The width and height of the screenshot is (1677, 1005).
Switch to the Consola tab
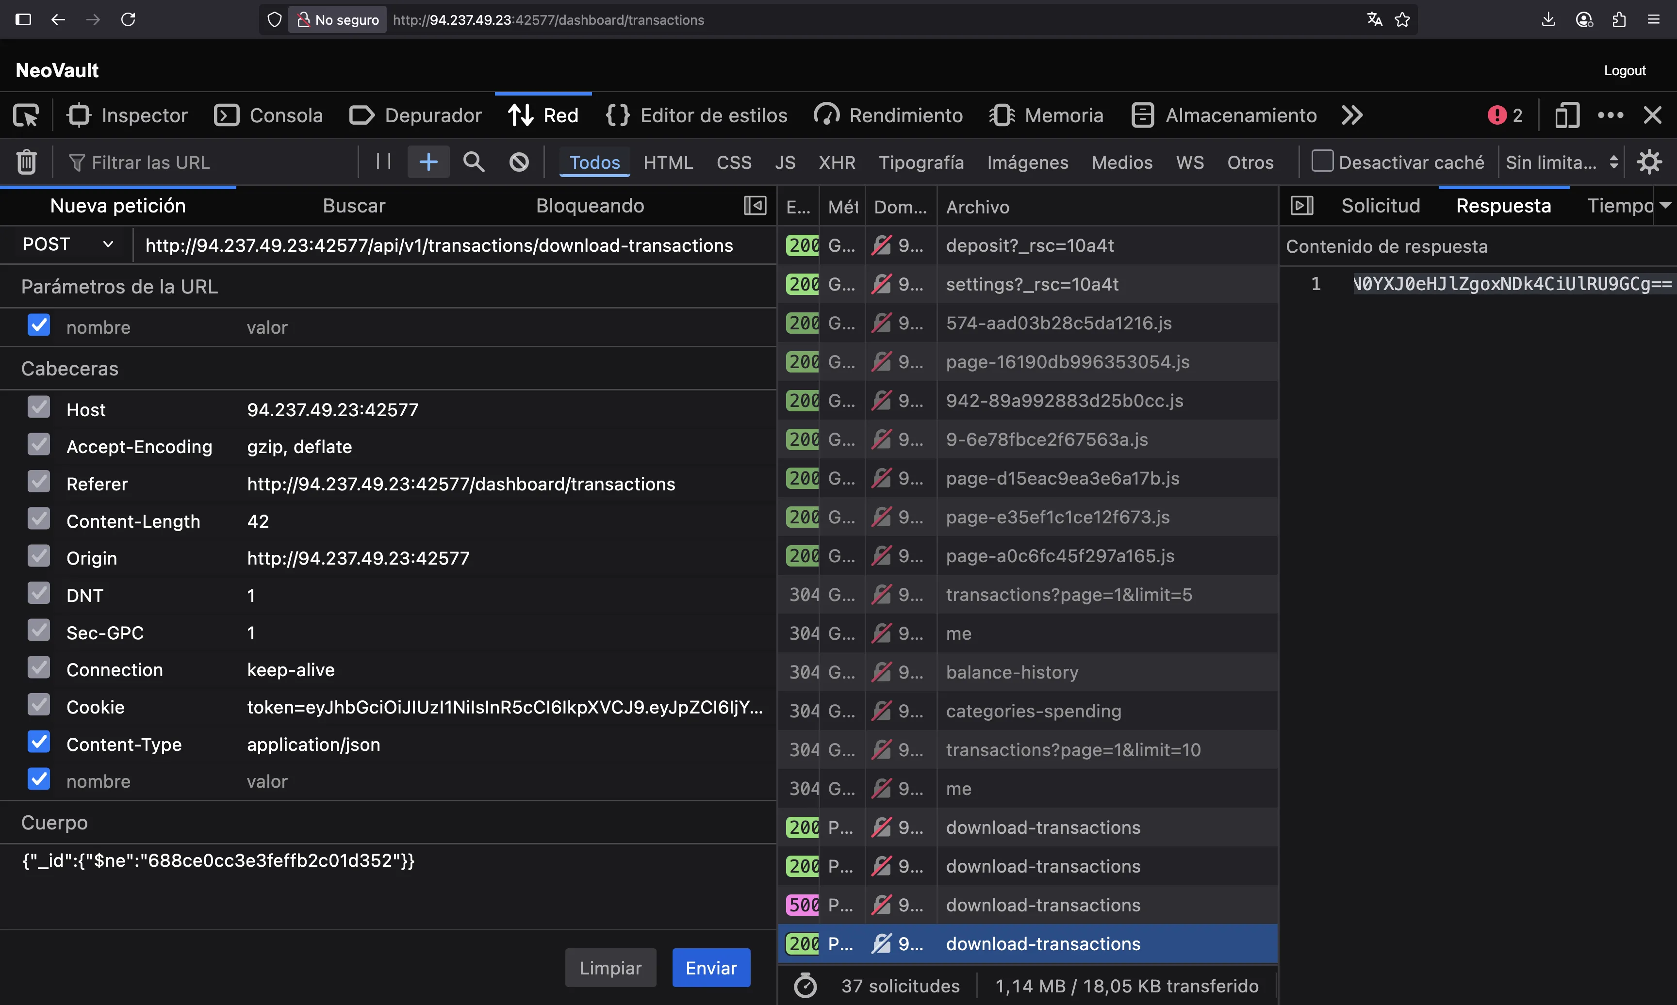pos(268,116)
